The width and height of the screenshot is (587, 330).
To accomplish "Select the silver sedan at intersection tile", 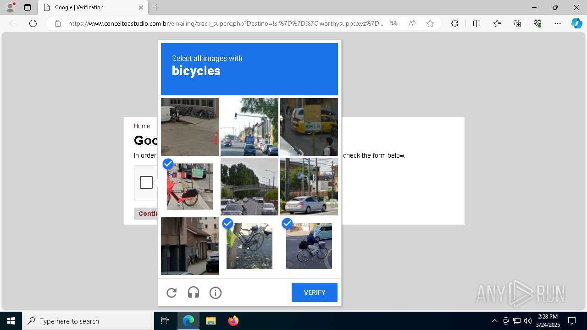I will click(309, 187).
